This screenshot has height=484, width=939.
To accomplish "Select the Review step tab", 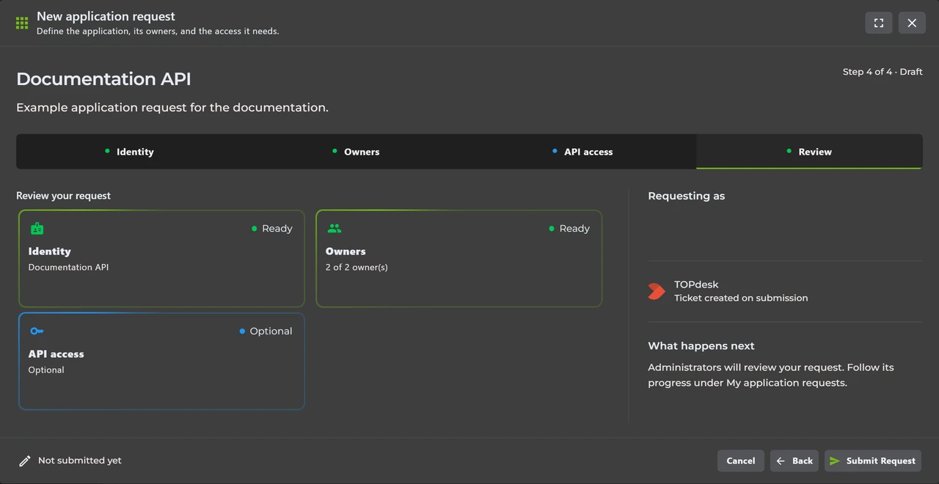I will [x=809, y=152].
